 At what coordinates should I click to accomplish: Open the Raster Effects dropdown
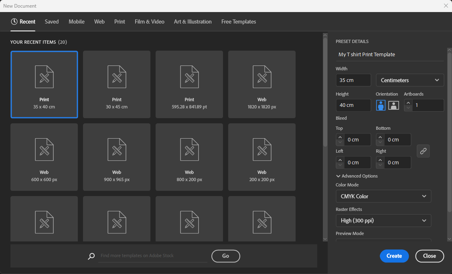pyautogui.click(x=383, y=220)
